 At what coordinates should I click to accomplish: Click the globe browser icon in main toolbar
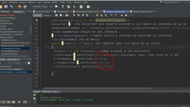point(56,7)
